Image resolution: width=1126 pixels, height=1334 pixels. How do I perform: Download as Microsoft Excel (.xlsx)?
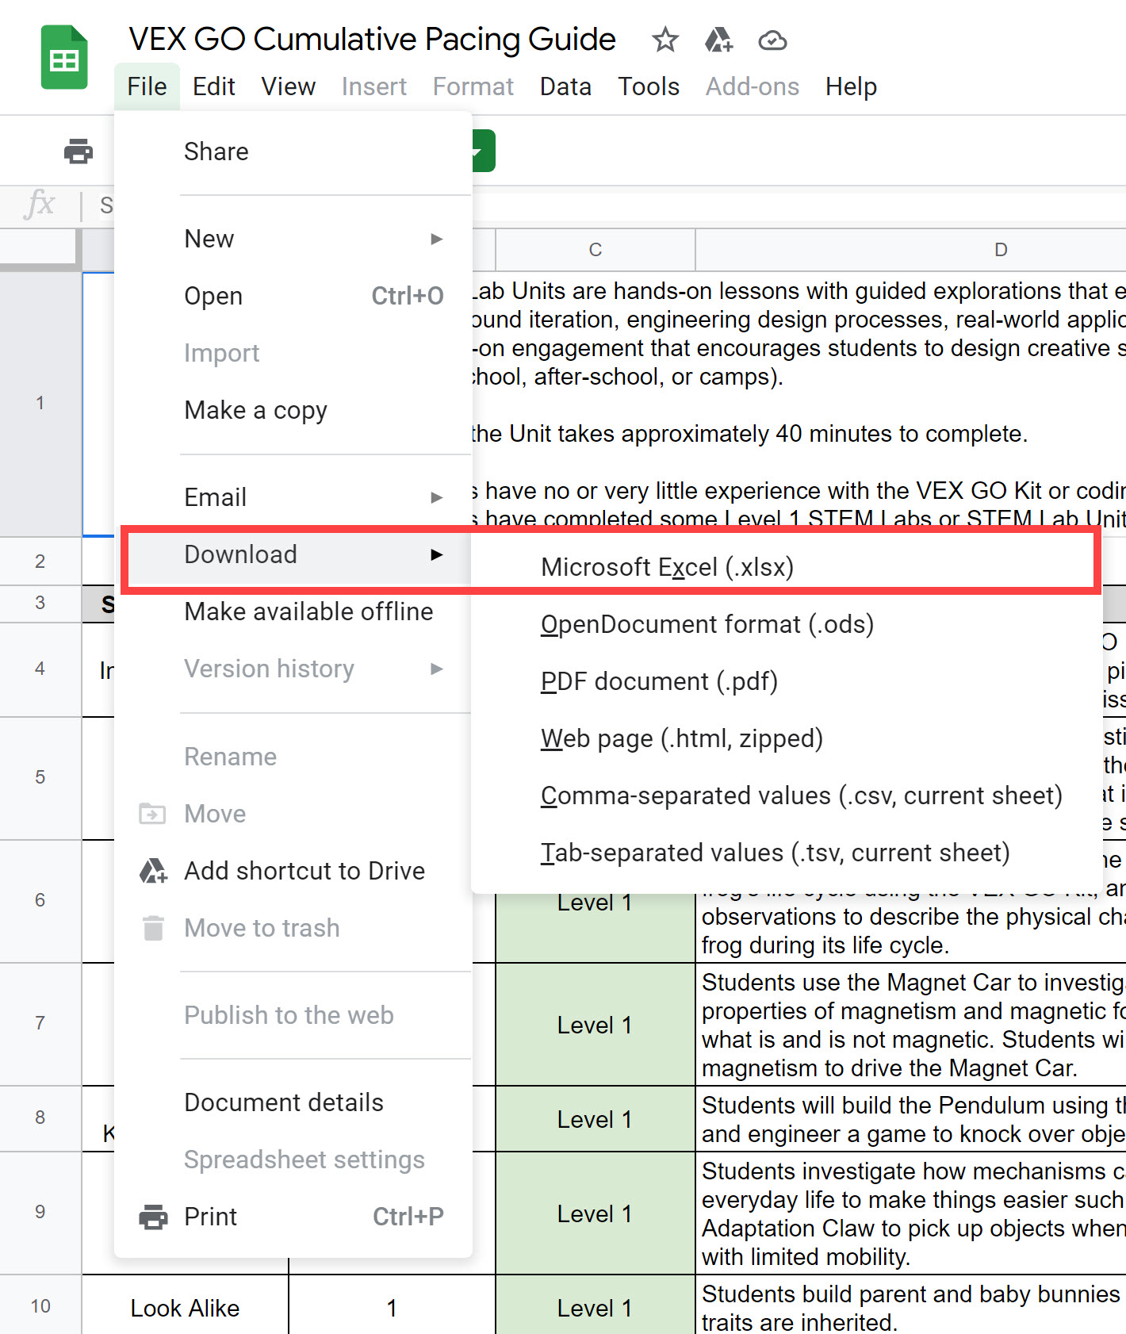point(667,567)
